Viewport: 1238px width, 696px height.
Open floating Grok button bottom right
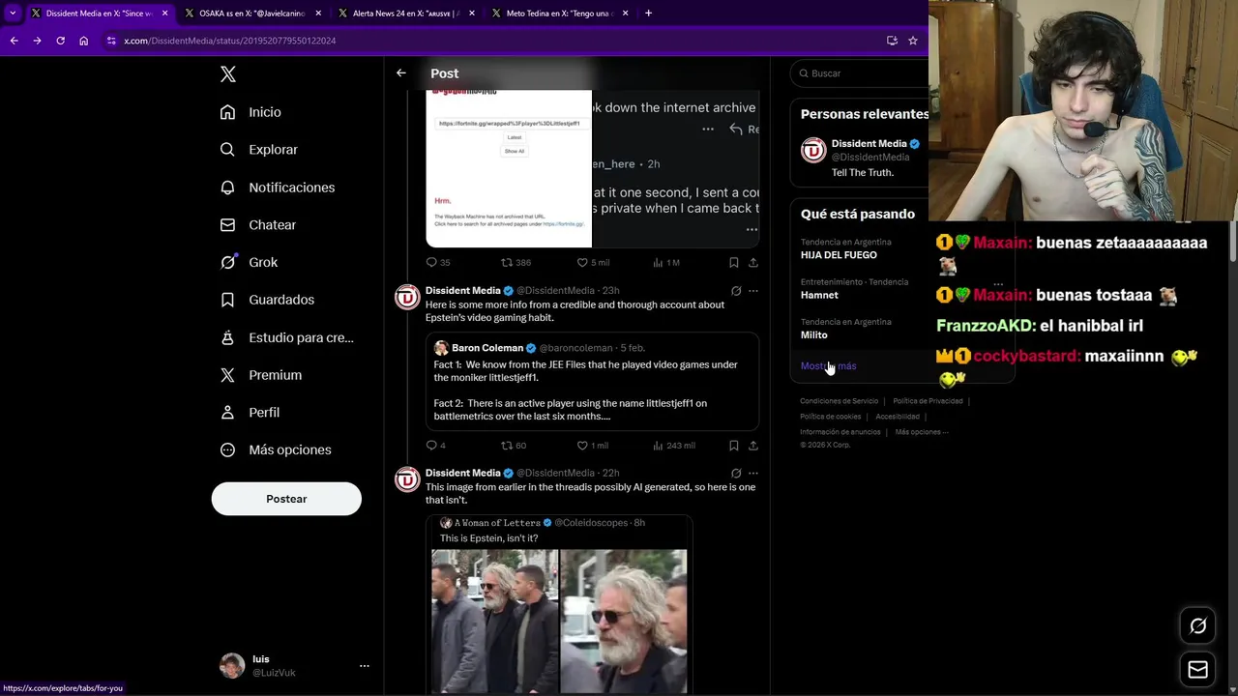point(1197,626)
